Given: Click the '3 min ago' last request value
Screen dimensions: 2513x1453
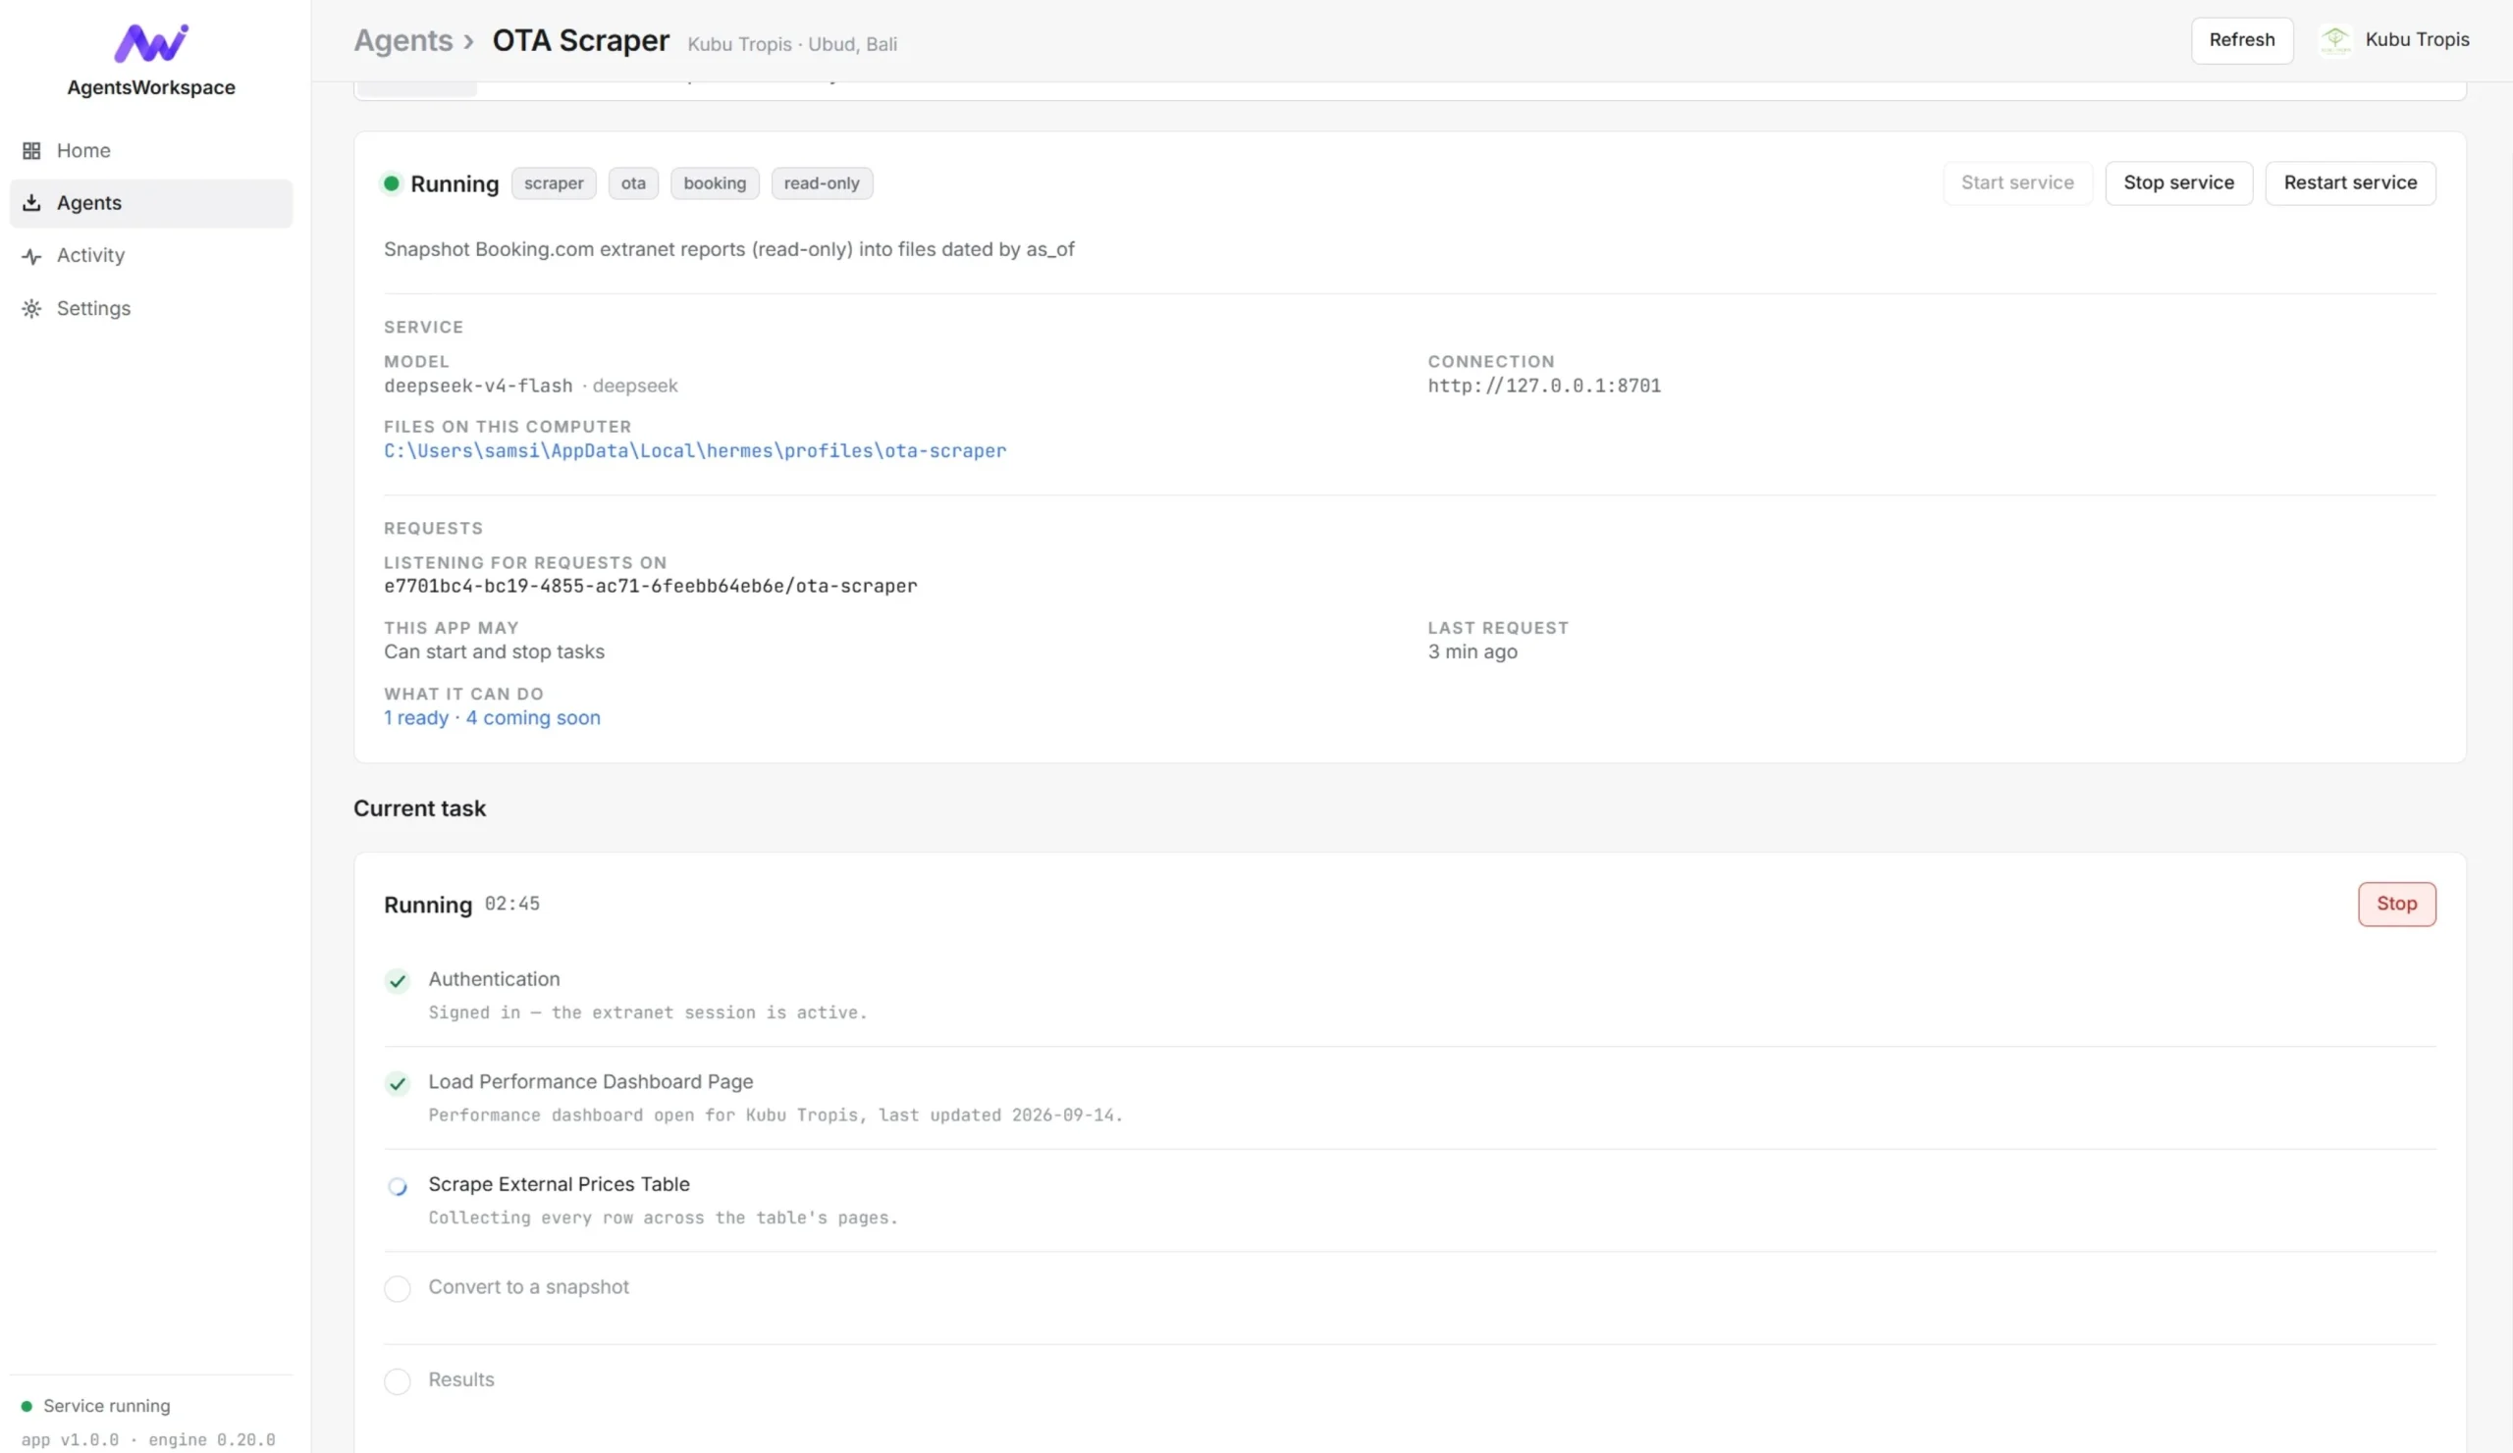Looking at the screenshot, I should tap(1471, 651).
